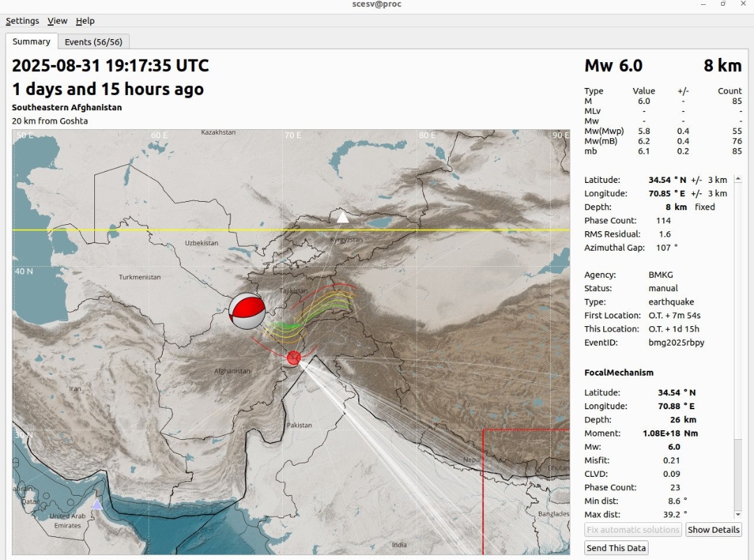The width and height of the screenshot is (754, 560).
Task: Switch to the Events (56/56) tab
Action: pyautogui.click(x=94, y=42)
